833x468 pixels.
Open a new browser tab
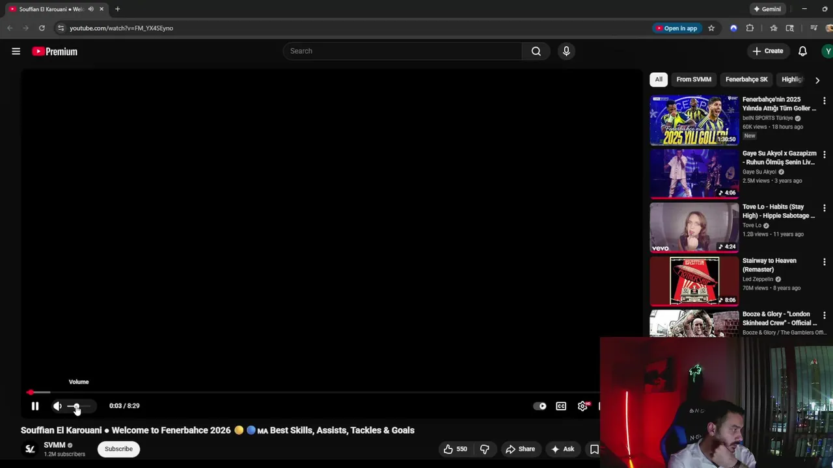117,9
